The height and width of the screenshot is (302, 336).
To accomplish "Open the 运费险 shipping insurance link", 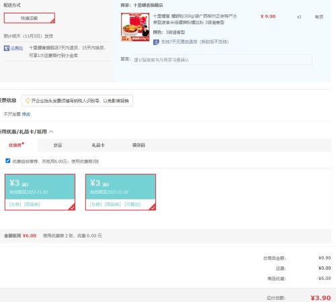I will [x=17, y=48].
